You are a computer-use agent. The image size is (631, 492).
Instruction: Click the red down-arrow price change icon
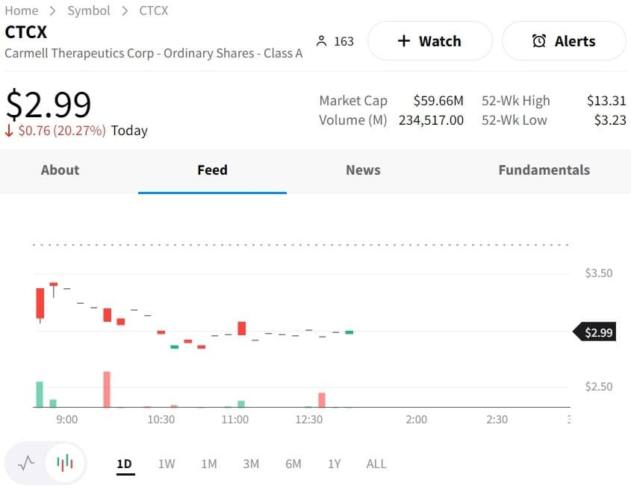pyautogui.click(x=10, y=131)
